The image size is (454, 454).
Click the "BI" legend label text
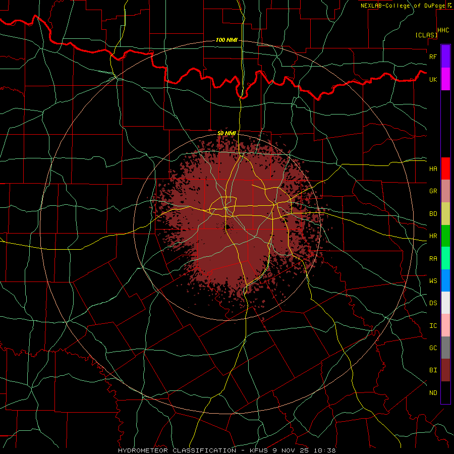(433, 370)
